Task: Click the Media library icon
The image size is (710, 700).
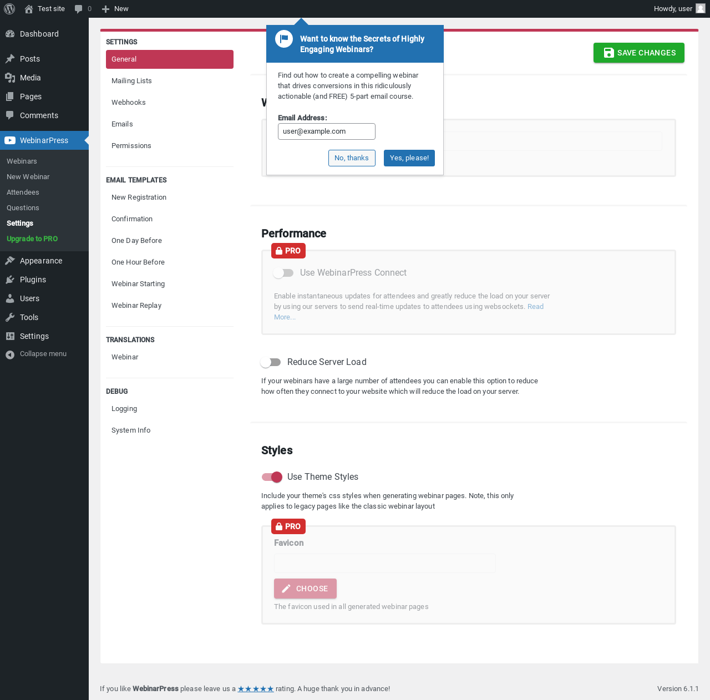Action: [x=10, y=78]
